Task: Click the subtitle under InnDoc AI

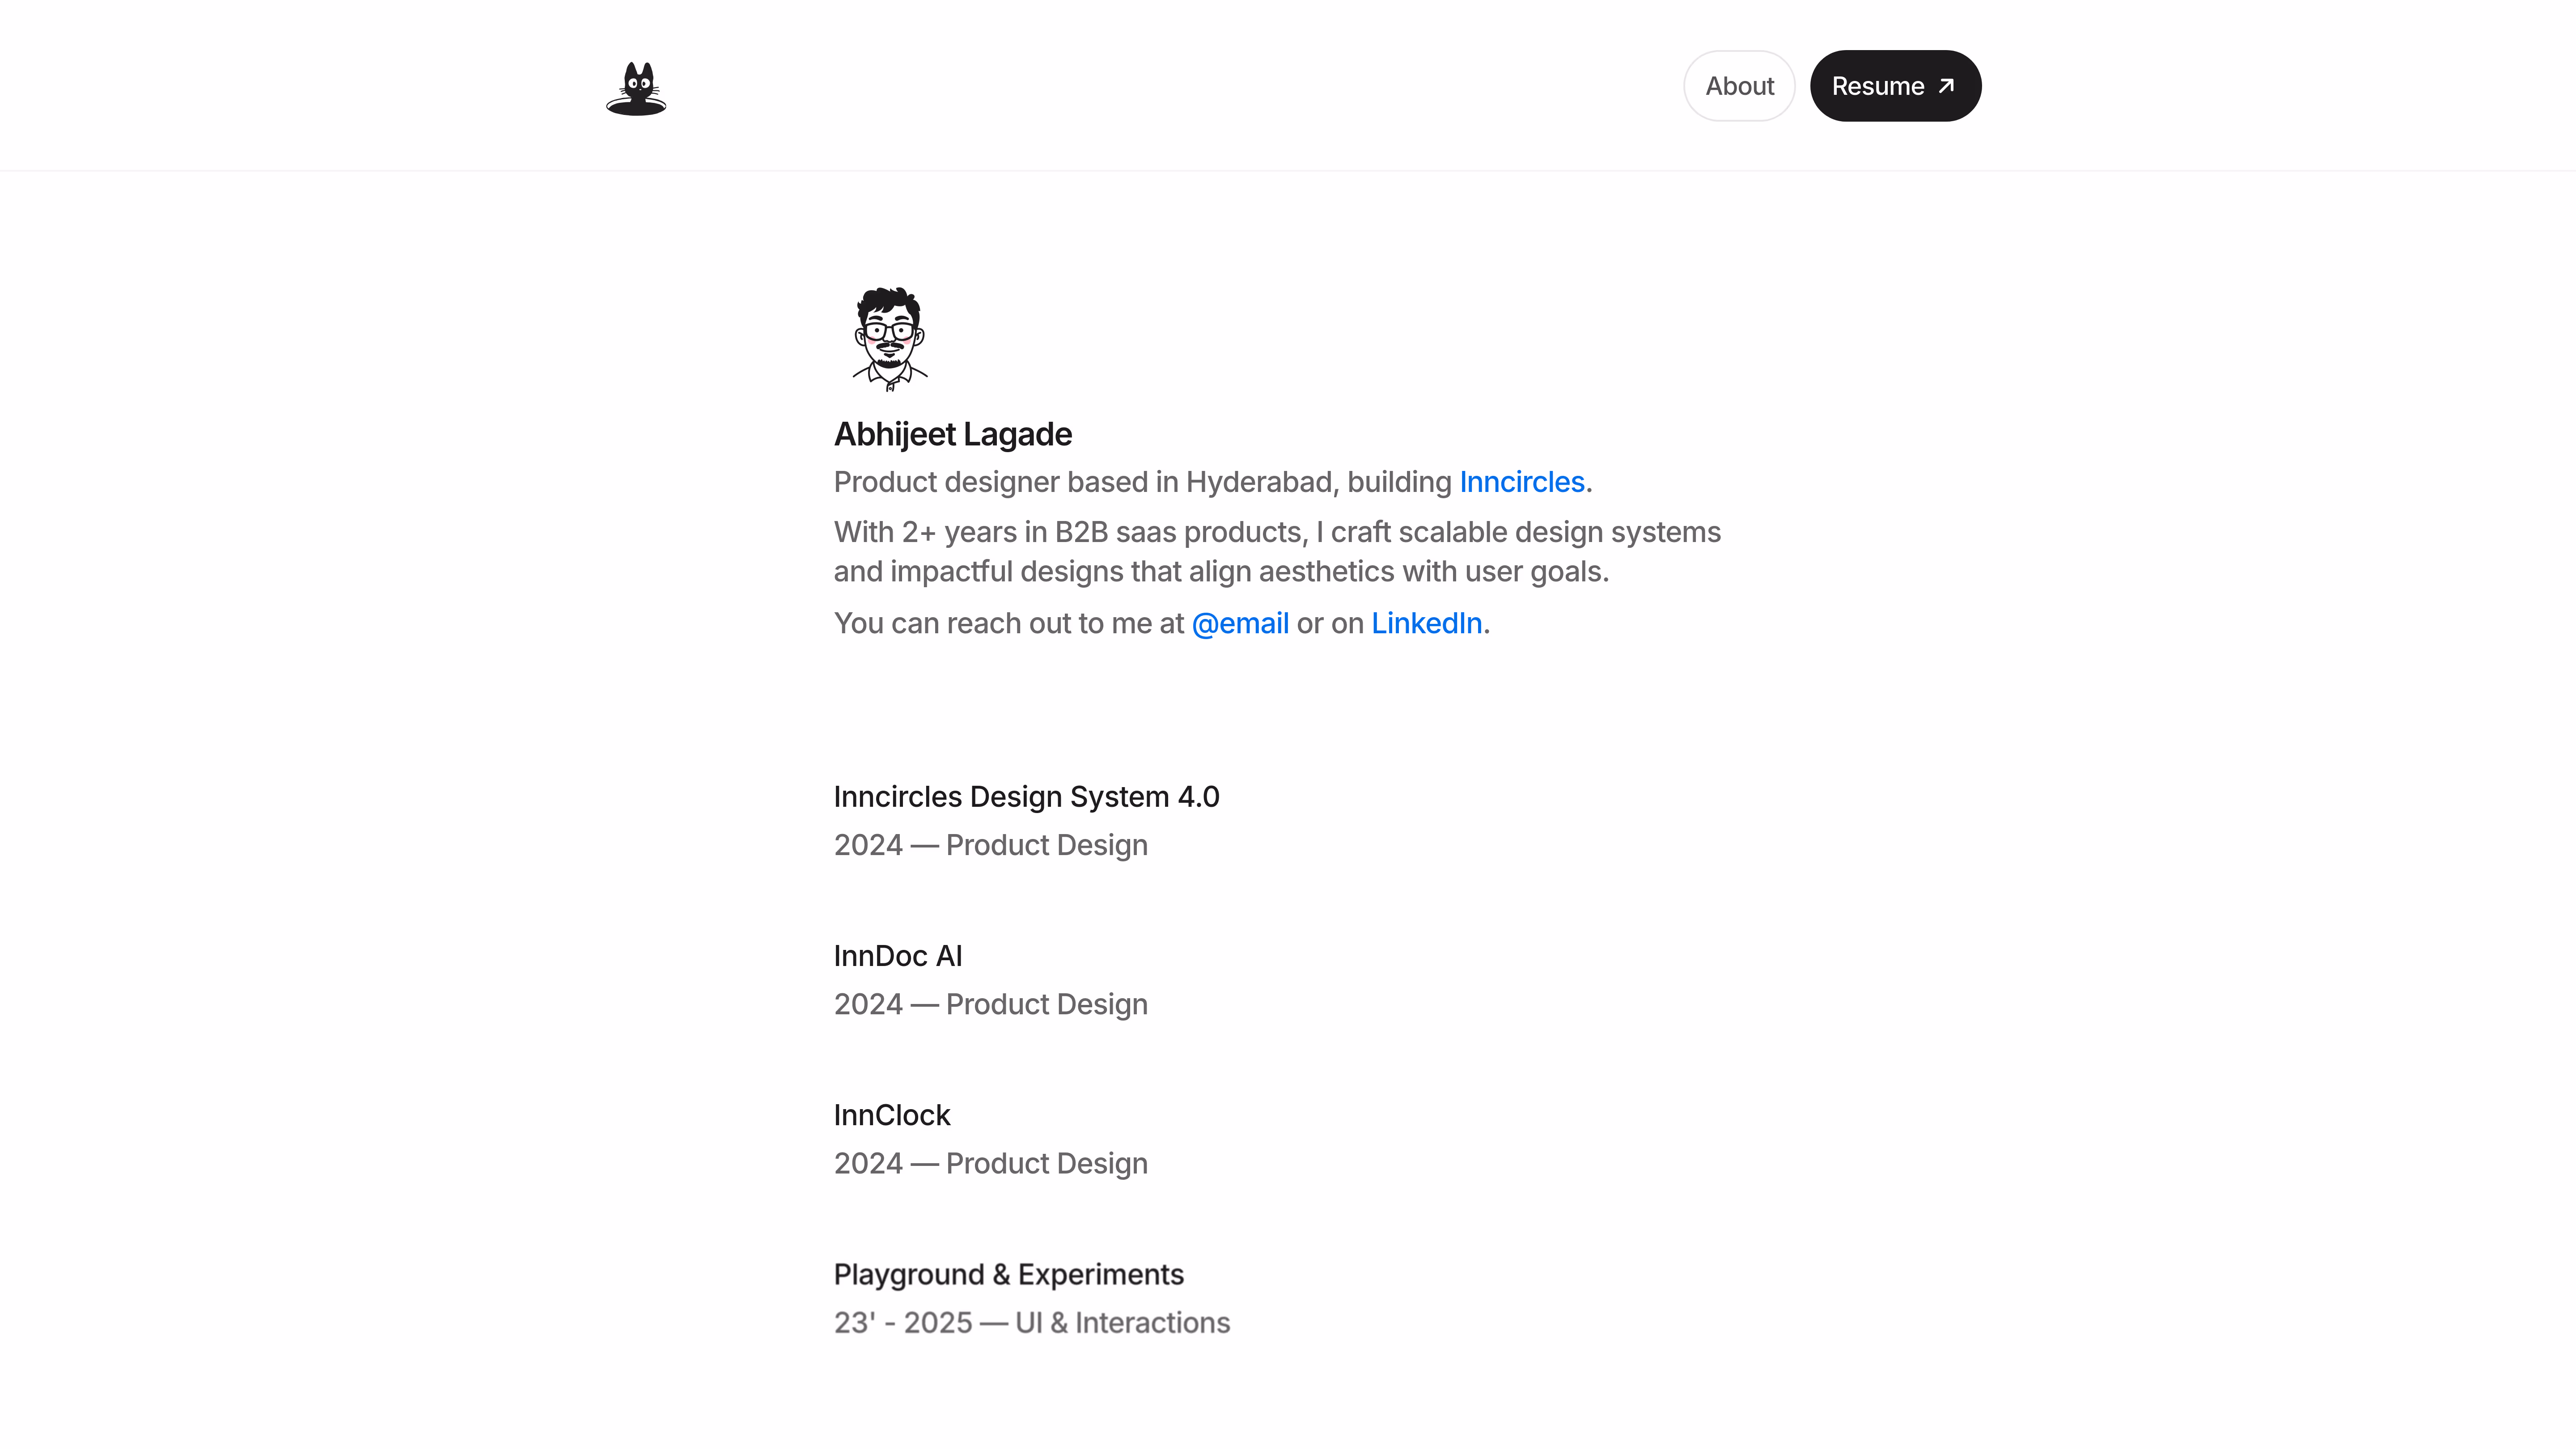Action: [990, 1004]
